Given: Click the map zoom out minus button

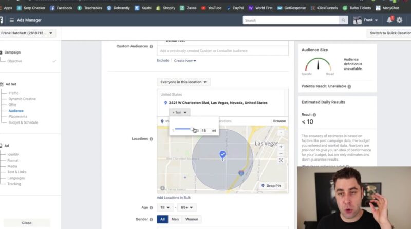Looking at the screenshot, I should coord(281,153).
